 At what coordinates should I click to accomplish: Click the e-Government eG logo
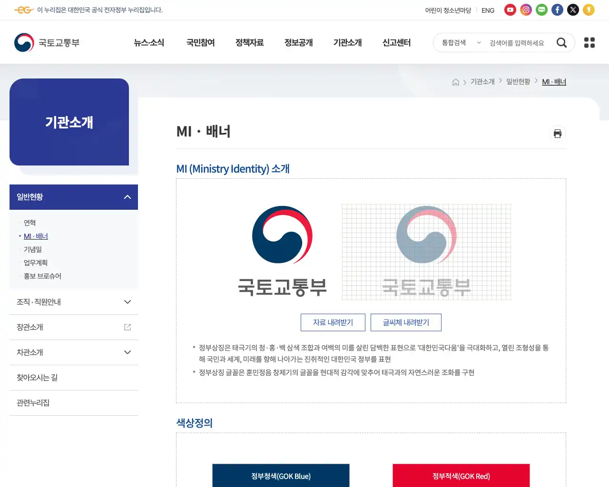point(24,10)
